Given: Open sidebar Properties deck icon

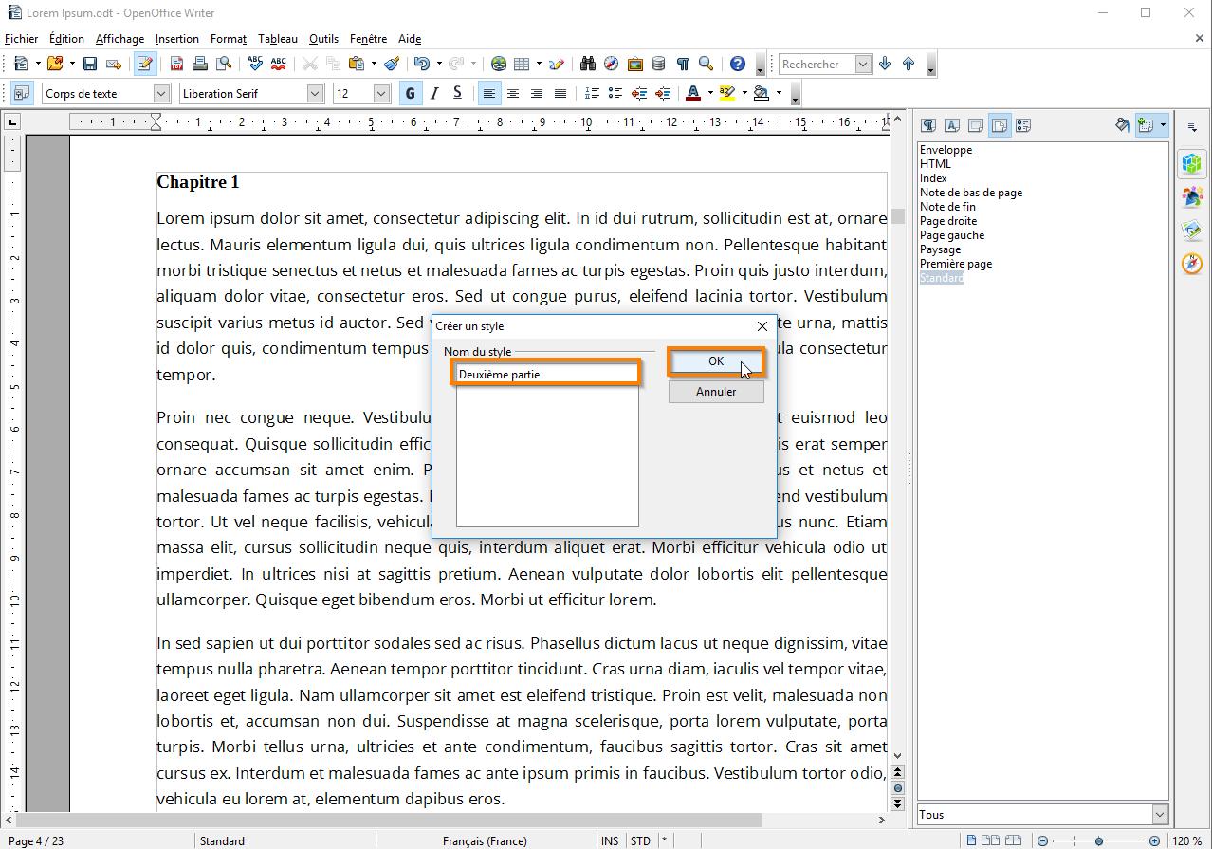Looking at the screenshot, I should coord(1192,164).
